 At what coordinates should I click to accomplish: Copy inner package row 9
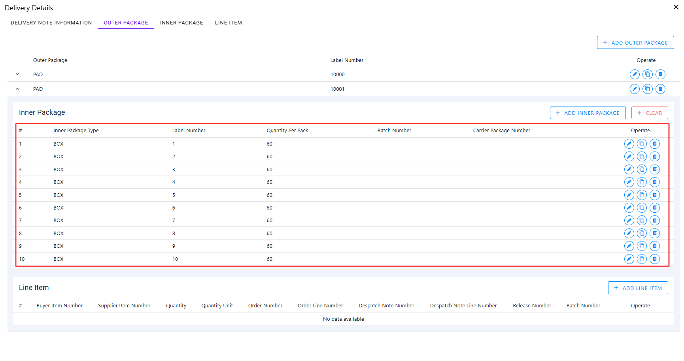point(642,246)
